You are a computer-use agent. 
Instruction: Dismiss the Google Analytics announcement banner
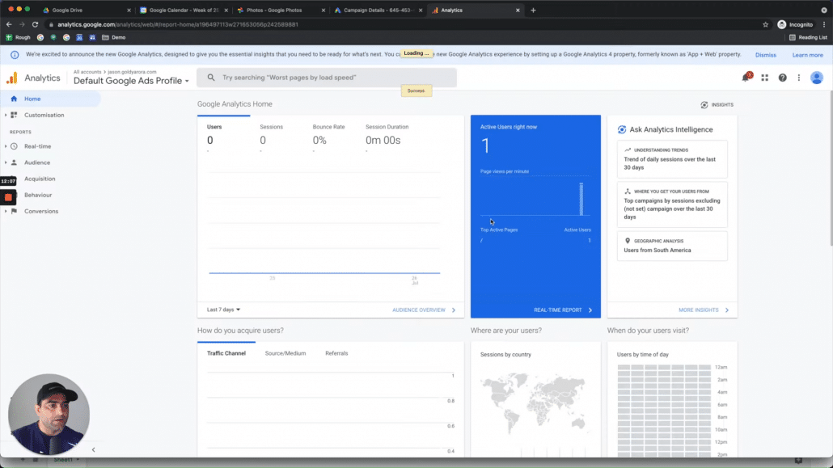click(x=766, y=55)
